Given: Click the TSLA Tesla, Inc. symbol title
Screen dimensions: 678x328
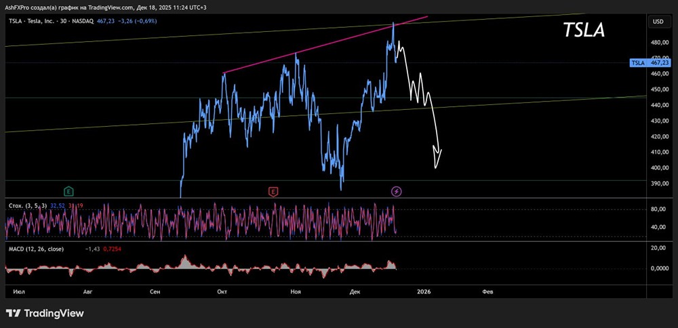Looking at the screenshot, I should pyautogui.click(x=51, y=21).
